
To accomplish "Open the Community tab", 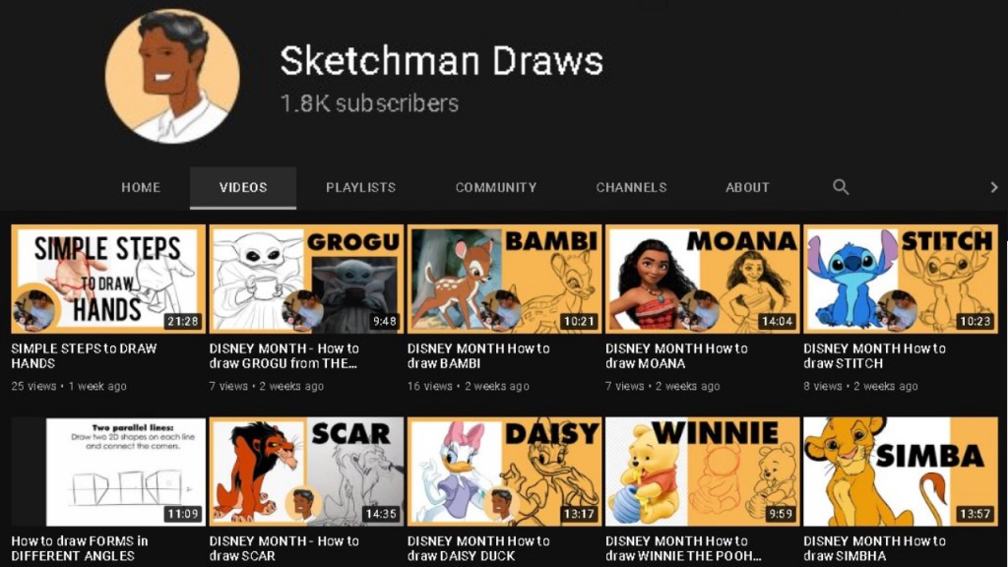I will pos(496,188).
